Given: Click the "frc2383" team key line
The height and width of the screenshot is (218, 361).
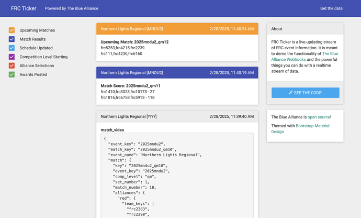Looking at the screenshot, I should point(138,209).
